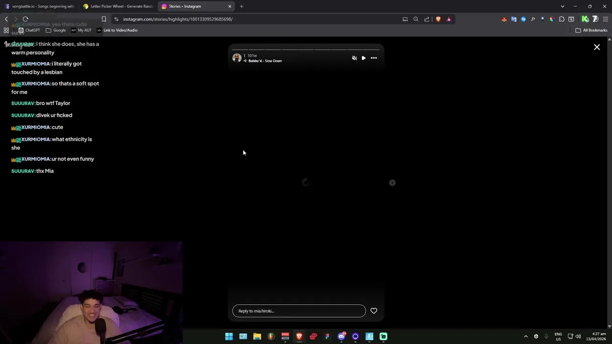Open Figma from the taskbar
Viewport: 612px width, 344px height.
pyautogui.click(x=328, y=336)
